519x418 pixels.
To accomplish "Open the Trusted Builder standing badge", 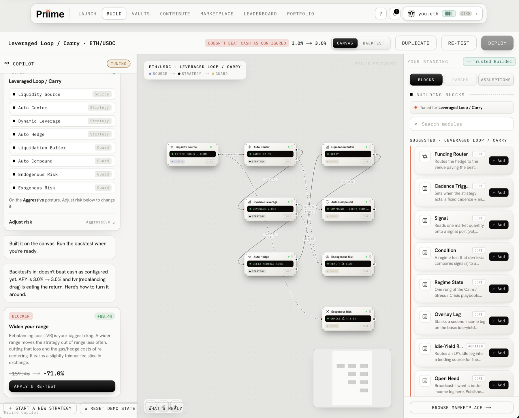I will point(489,61).
